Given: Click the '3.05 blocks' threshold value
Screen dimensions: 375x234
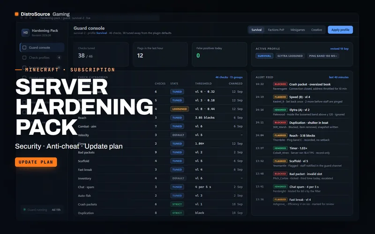Looking at the screenshot, I should point(205,118).
